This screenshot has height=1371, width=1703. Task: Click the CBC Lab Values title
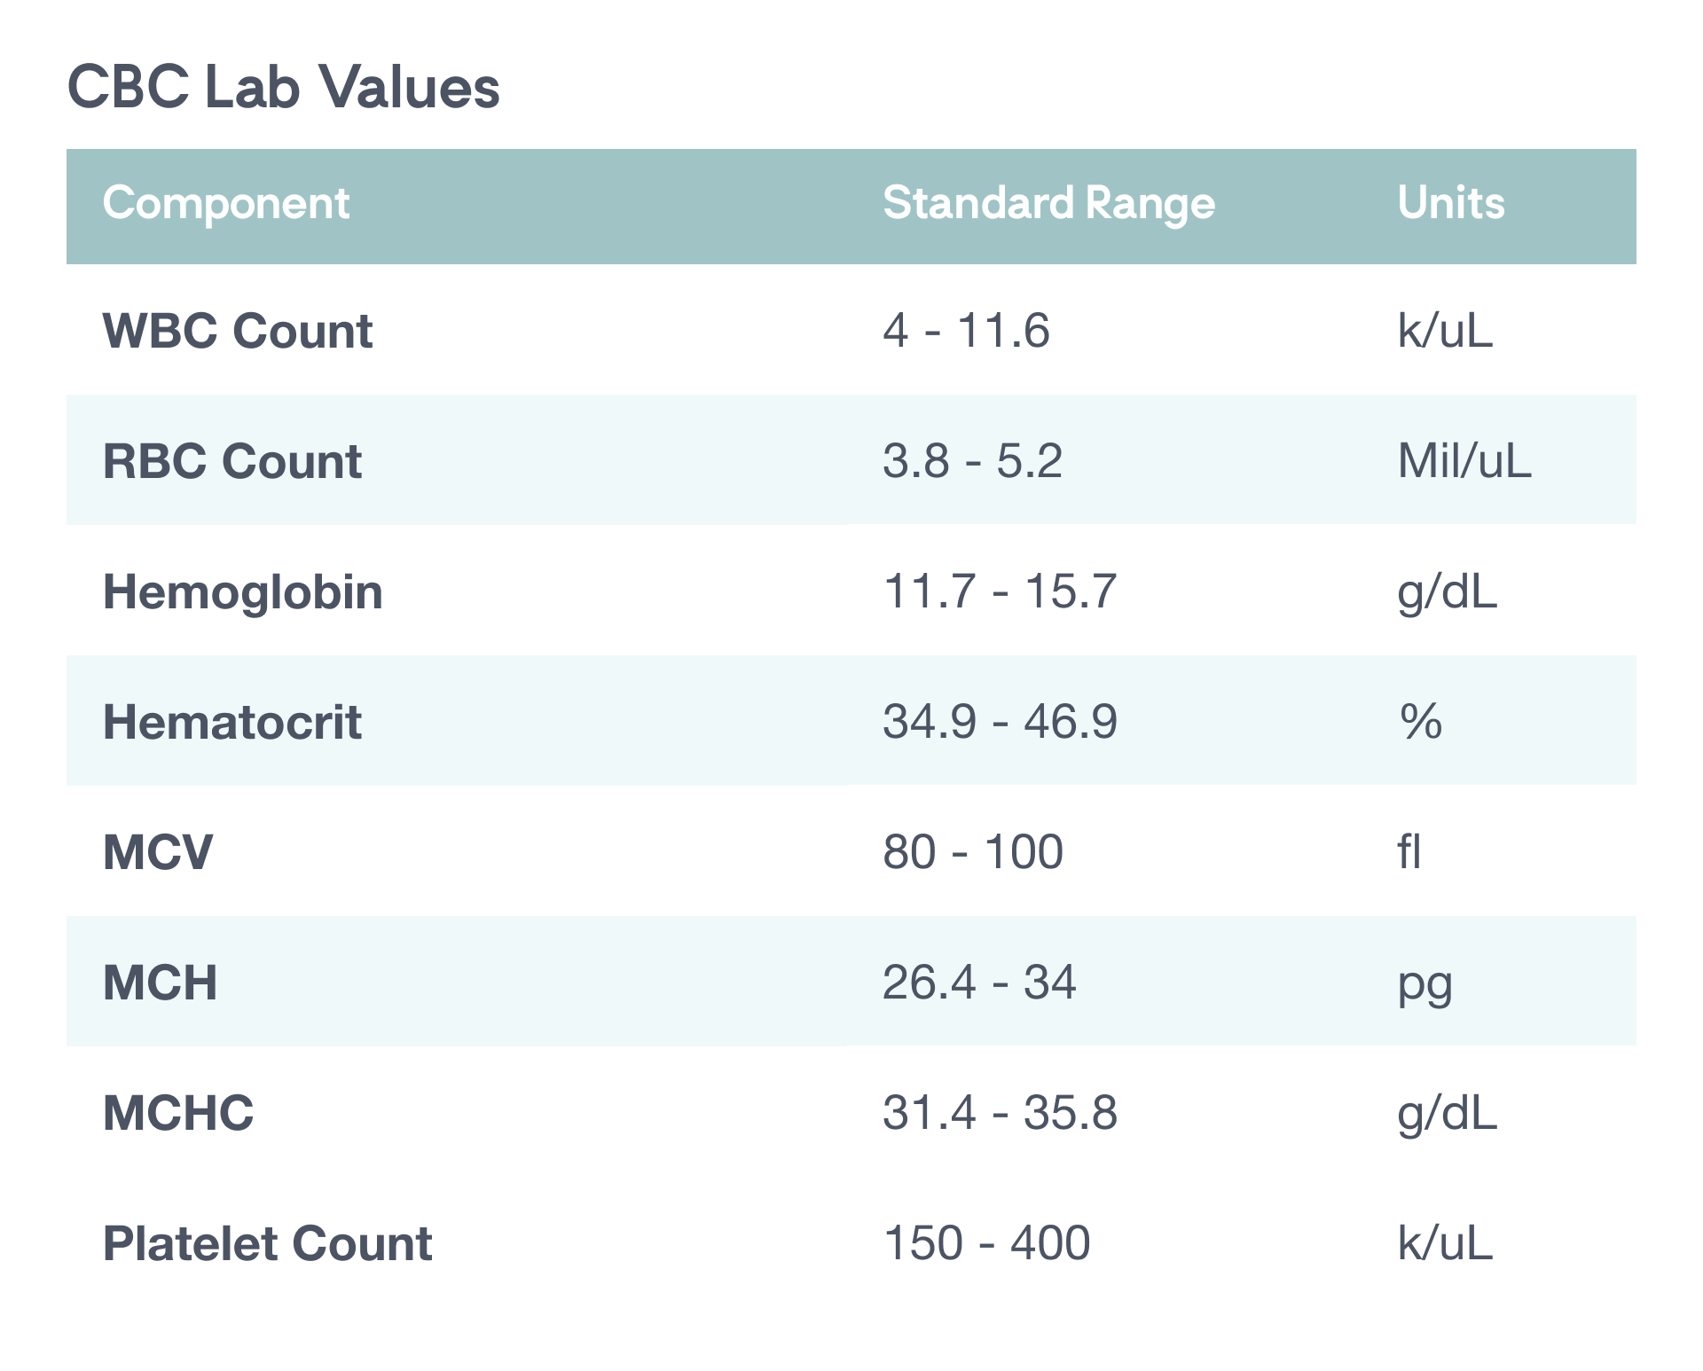283,87
